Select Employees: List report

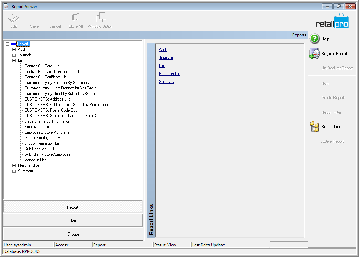[x=37, y=127]
